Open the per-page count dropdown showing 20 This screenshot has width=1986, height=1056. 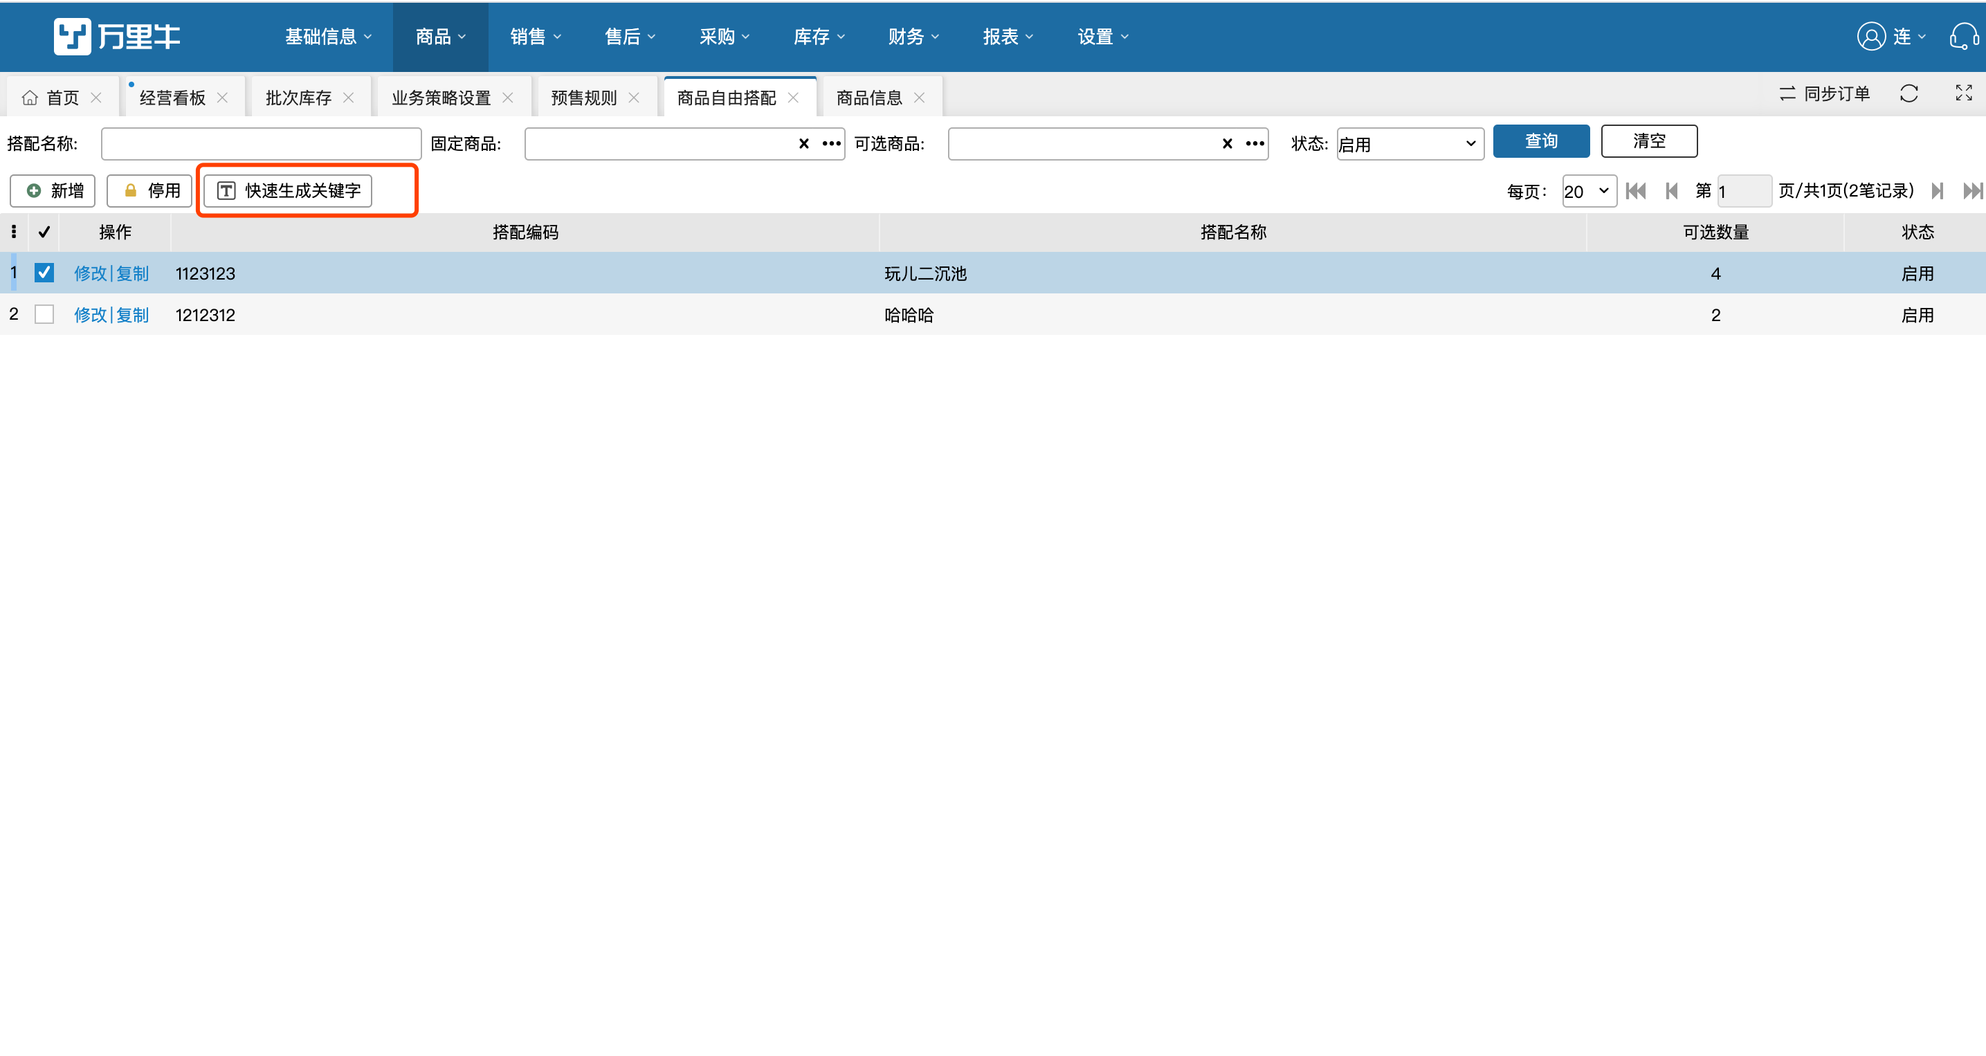click(1589, 191)
